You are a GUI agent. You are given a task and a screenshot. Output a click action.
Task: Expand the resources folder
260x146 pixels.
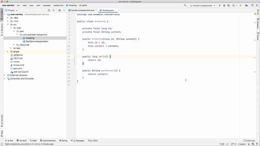point(14,45)
